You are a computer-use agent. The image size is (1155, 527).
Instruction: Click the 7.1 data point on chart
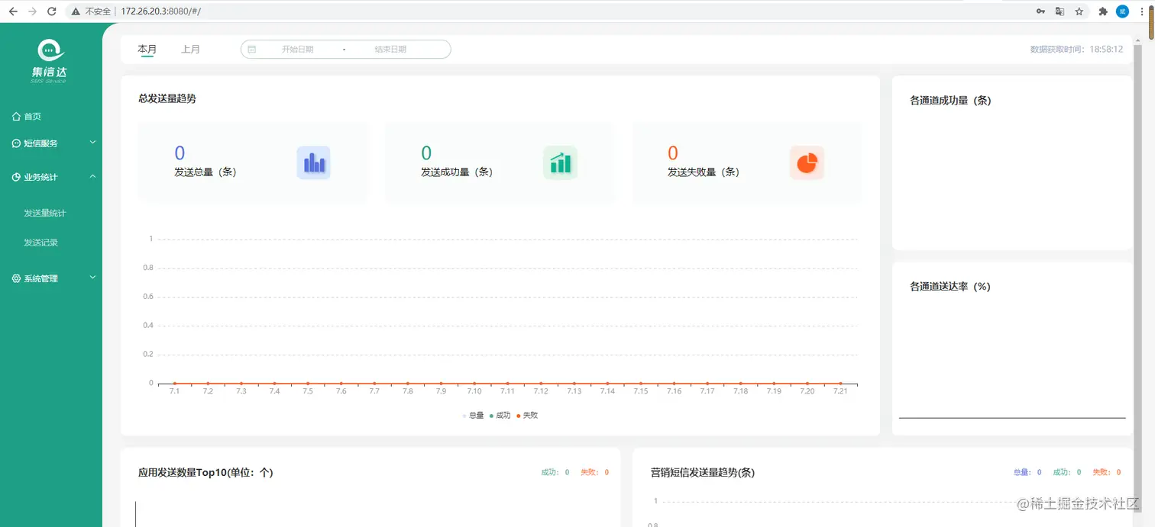click(174, 383)
